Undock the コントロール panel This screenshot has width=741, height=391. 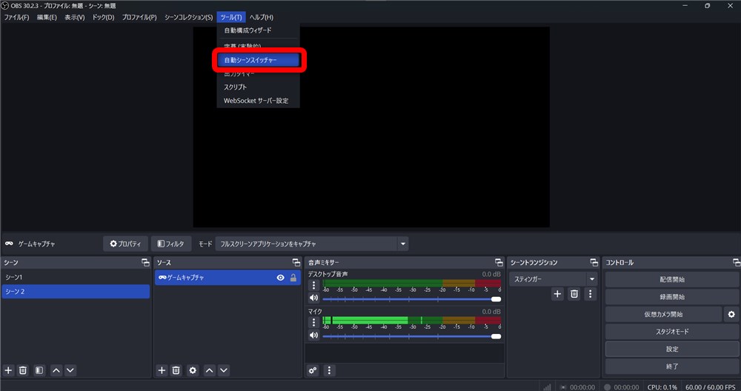pyautogui.click(x=737, y=263)
